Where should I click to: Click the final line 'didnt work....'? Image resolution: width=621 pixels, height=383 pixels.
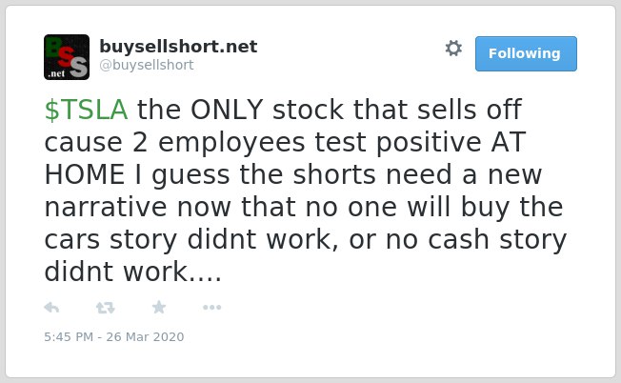[132, 272]
